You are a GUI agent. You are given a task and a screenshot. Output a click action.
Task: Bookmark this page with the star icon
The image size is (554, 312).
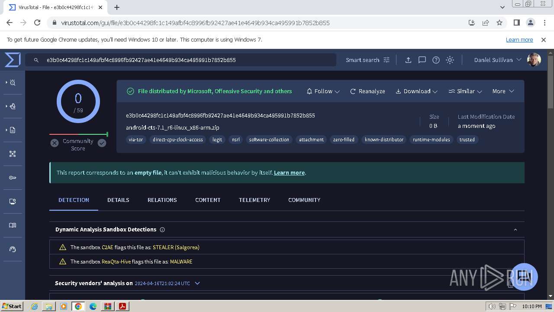(499, 23)
